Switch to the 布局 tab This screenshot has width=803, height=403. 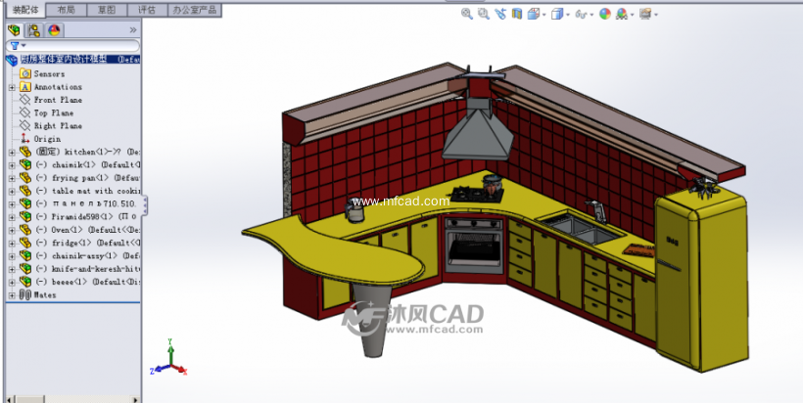pyautogui.click(x=66, y=10)
